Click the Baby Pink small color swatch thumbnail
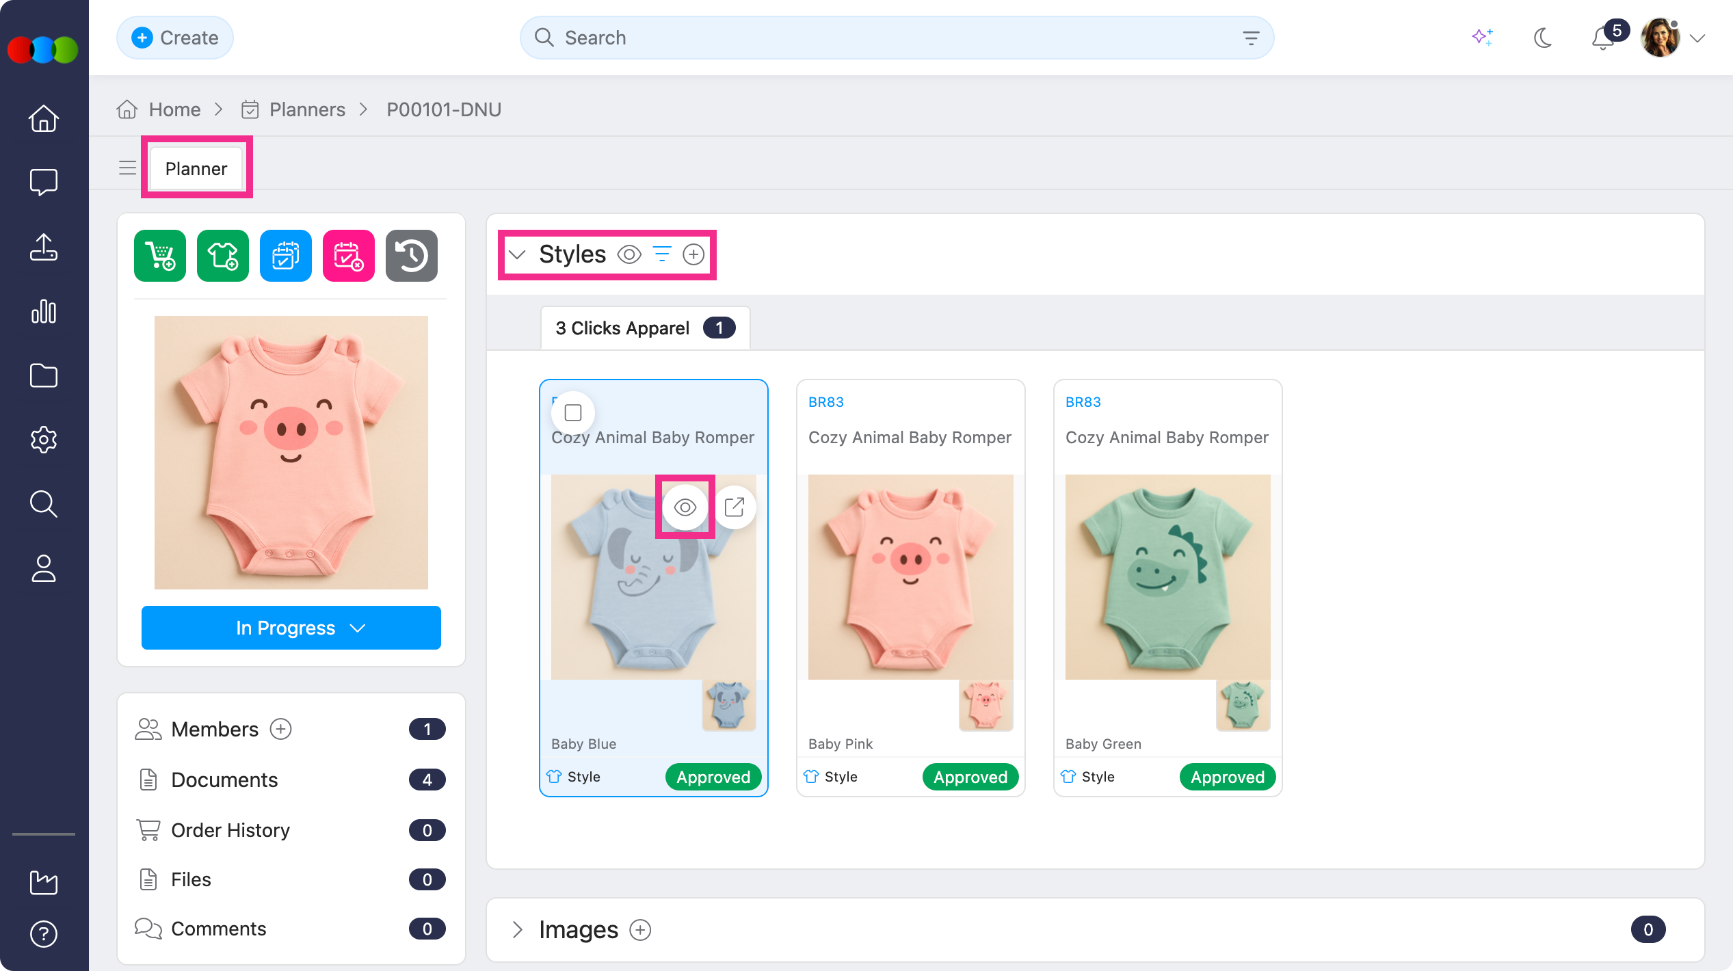Screen dimensions: 1733x971 [x=986, y=705]
